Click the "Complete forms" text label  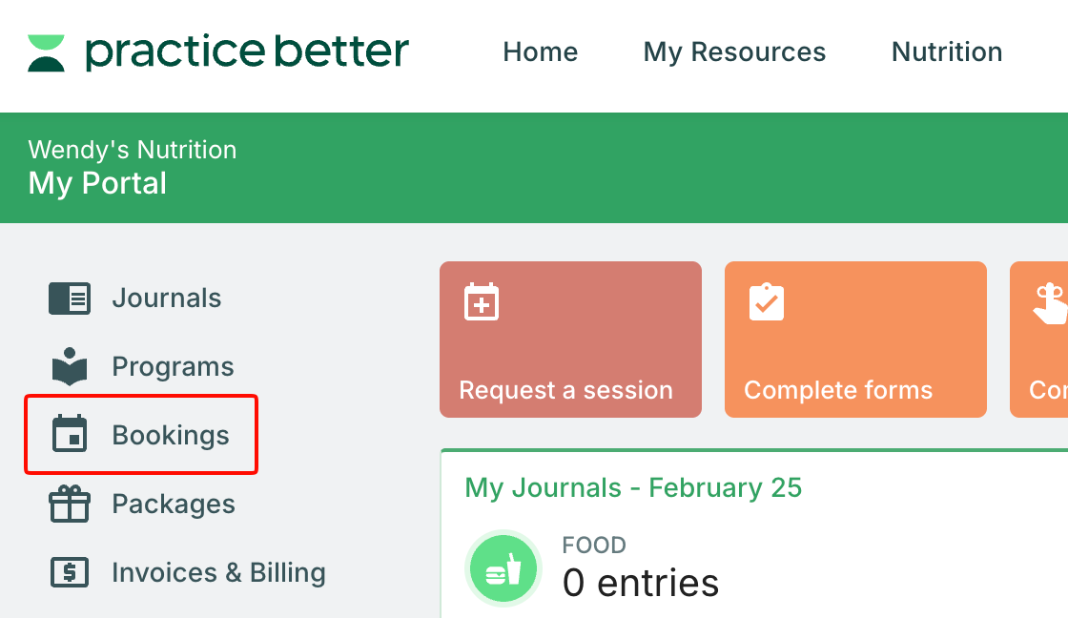tap(838, 390)
